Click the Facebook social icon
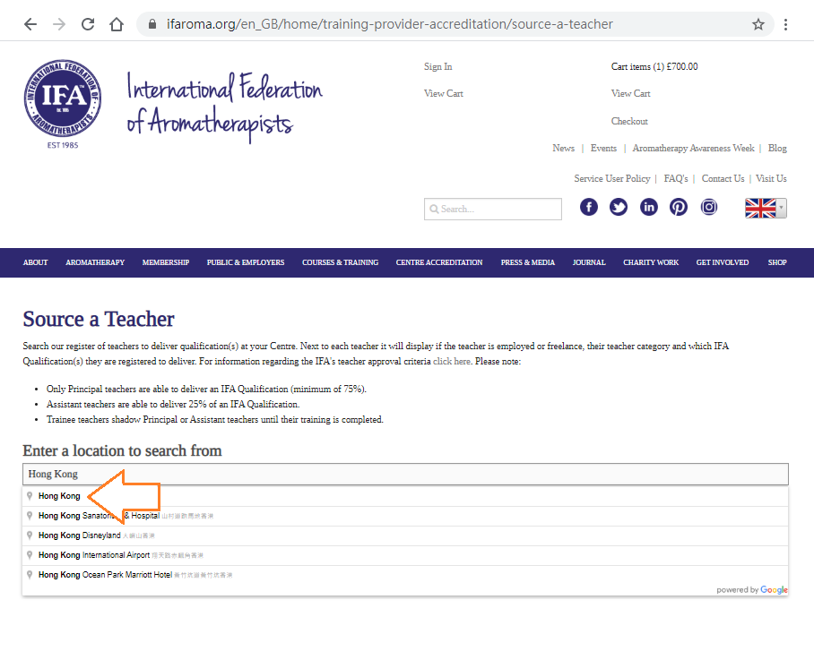Image resolution: width=814 pixels, height=651 pixels. coord(589,207)
